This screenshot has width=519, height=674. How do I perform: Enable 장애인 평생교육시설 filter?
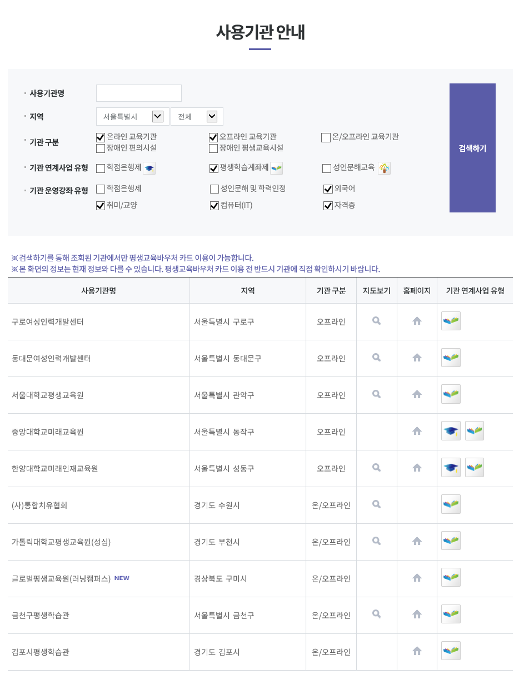(213, 148)
